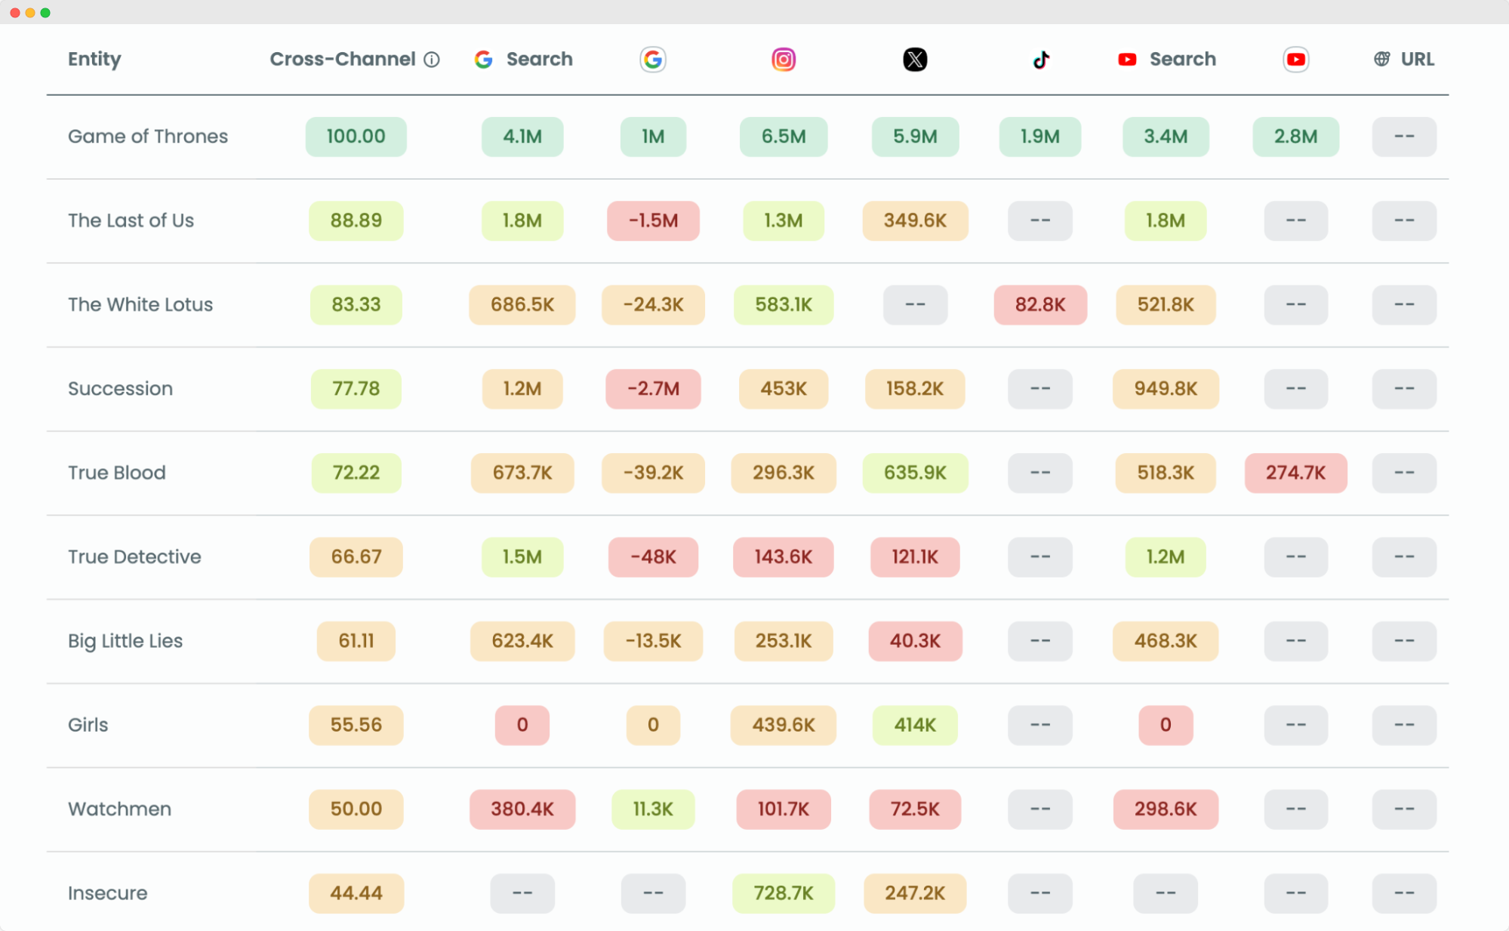This screenshot has height=931, width=1509.
Task: Click the 44.44 cross-channel score
Action: click(356, 893)
